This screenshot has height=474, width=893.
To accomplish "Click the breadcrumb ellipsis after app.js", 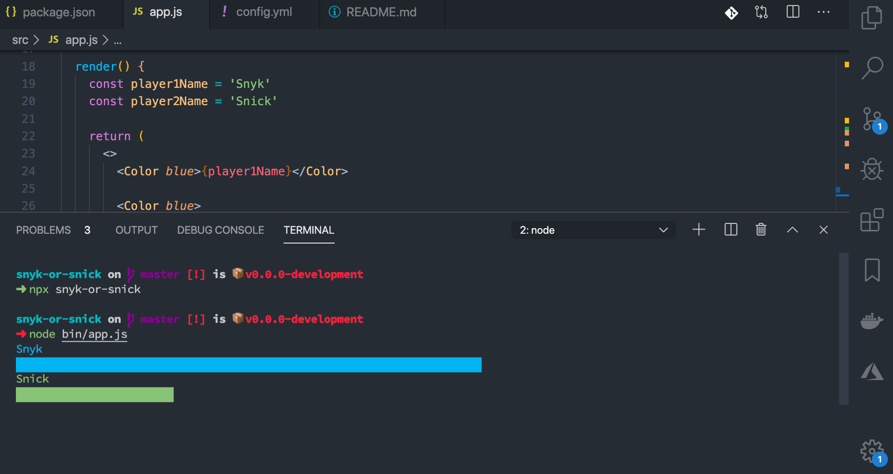I will pos(117,41).
